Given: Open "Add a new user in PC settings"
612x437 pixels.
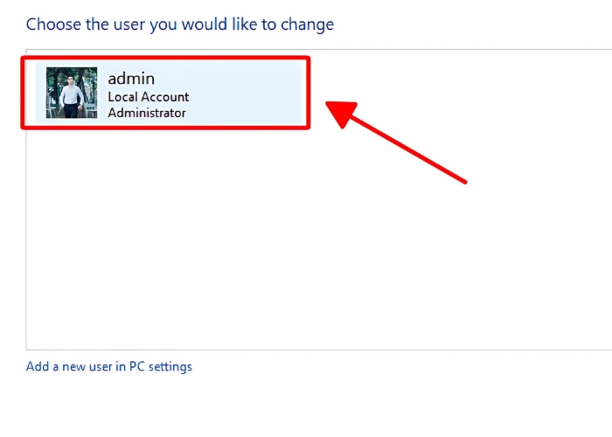Looking at the screenshot, I should (109, 366).
